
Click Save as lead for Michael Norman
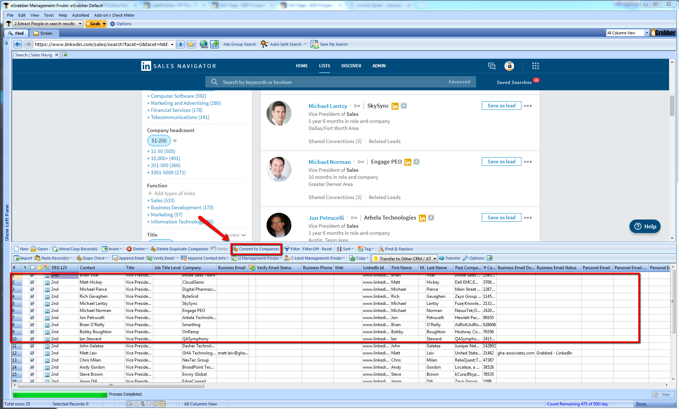pos(501,161)
